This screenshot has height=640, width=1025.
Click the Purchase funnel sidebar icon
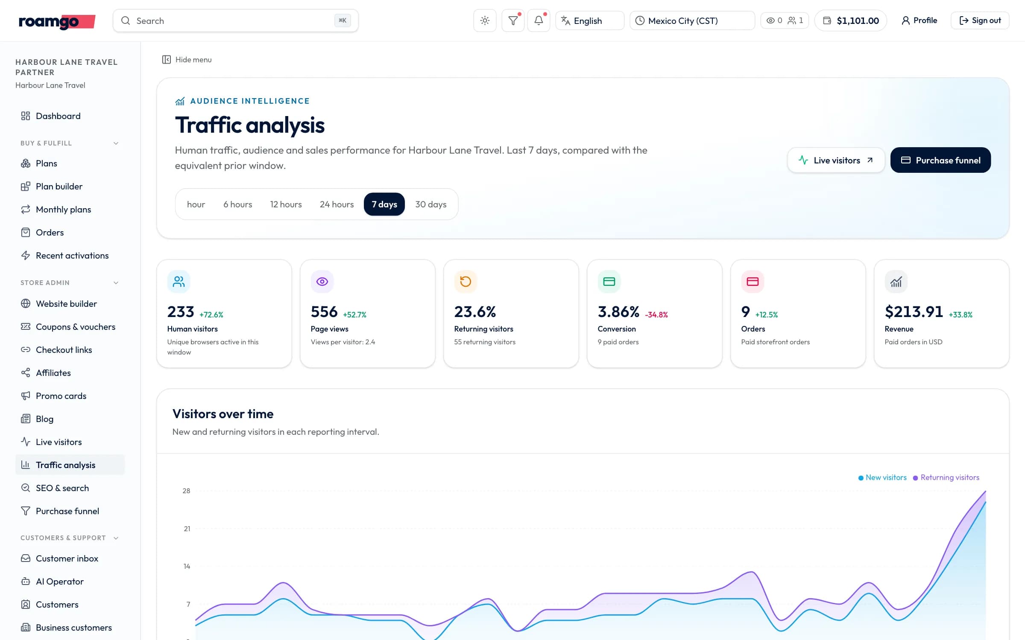[26, 511]
